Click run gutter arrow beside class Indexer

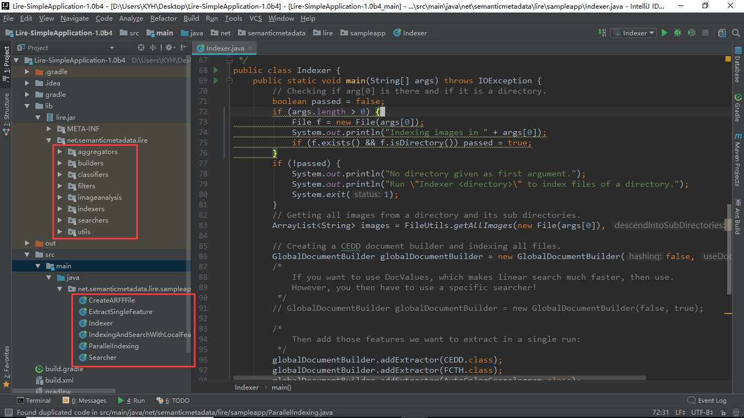click(216, 70)
